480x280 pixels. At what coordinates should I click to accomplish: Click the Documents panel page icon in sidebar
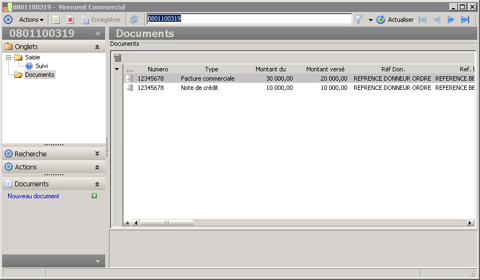click(x=9, y=184)
